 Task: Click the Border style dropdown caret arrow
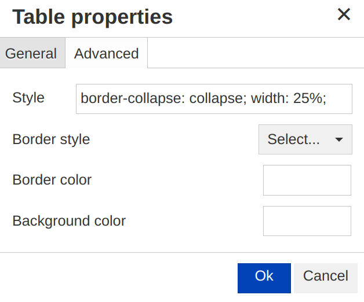click(340, 140)
